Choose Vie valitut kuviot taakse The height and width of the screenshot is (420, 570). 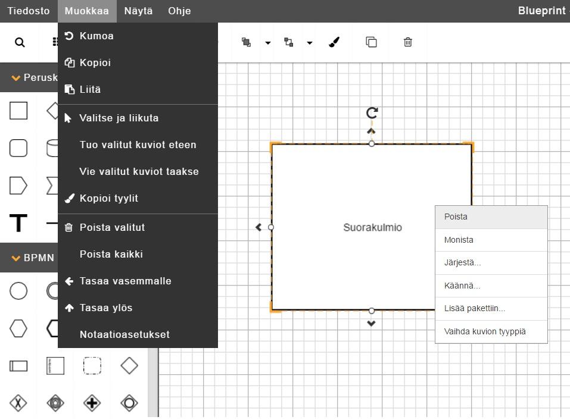click(x=138, y=171)
